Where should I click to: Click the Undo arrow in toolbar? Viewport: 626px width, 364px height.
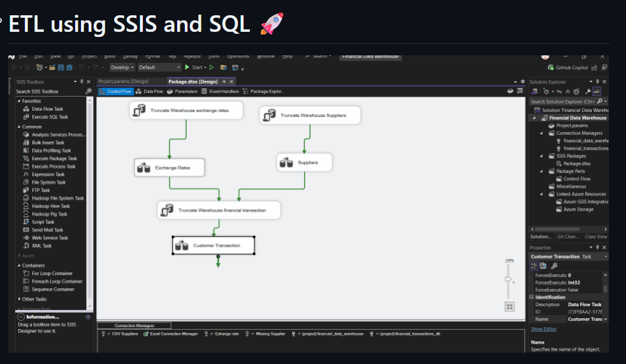pos(82,67)
